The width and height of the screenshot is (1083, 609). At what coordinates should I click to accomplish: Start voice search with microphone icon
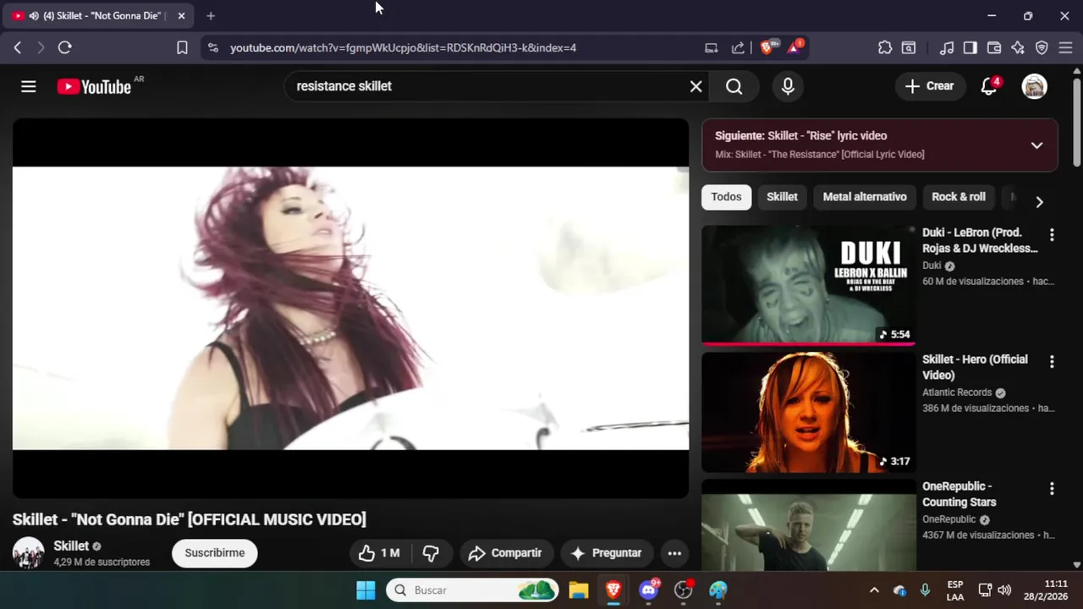788,86
